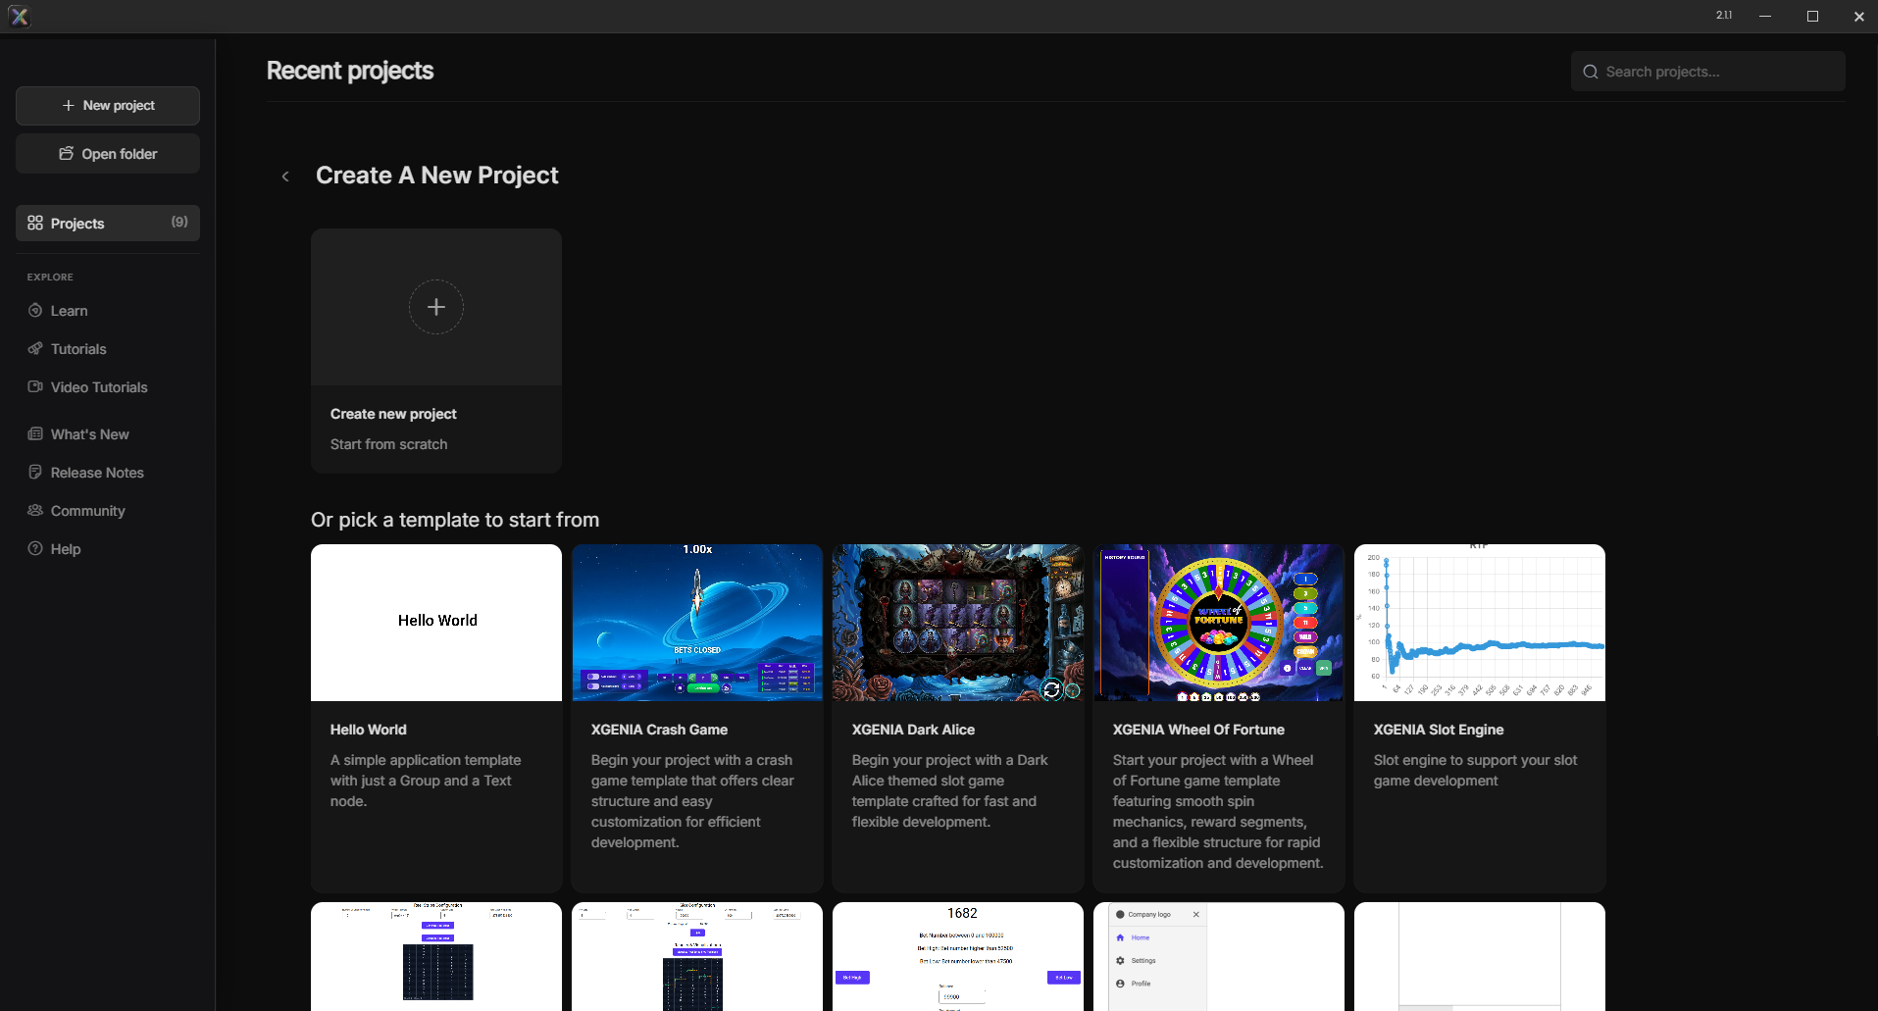
Task: Select the Hello World template thumbnail
Action: click(x=436, y=623)
